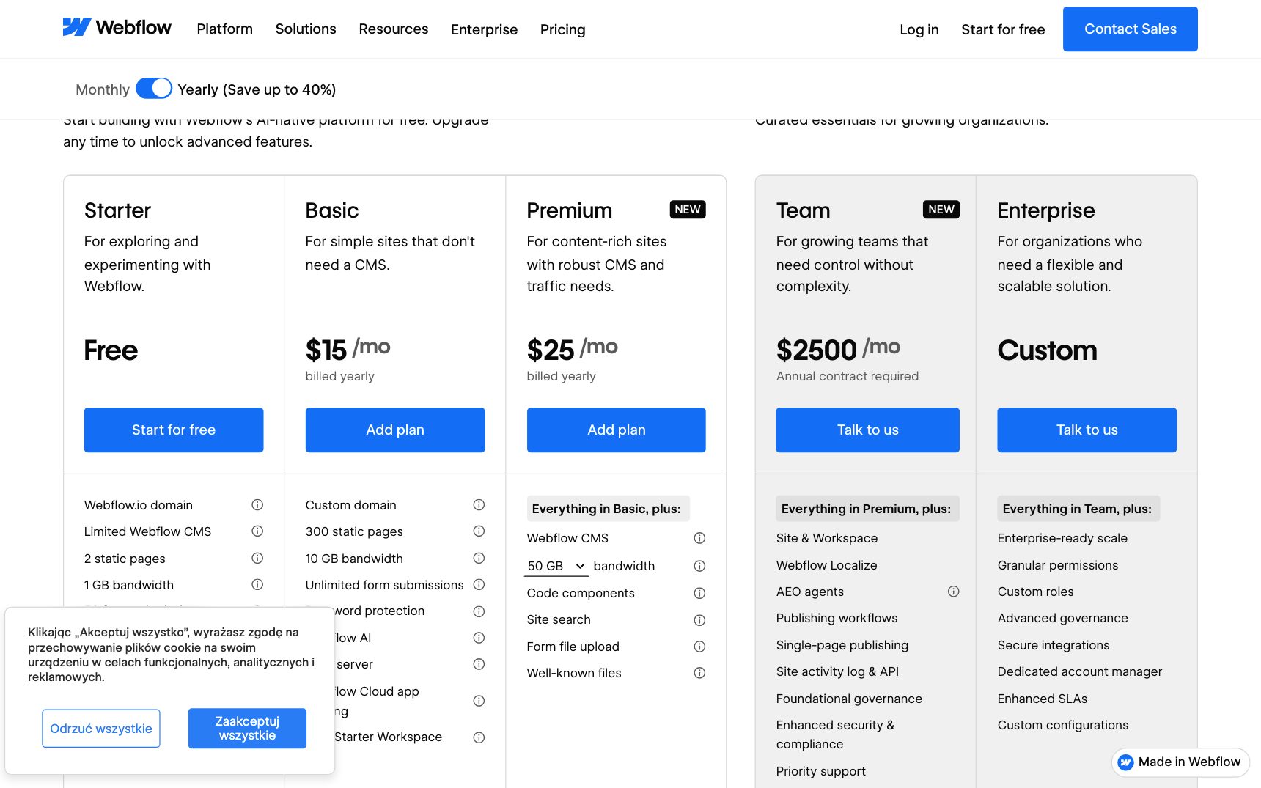Select Yearly (Save up to 40%) label
The image size is (1261, 788).
pyautogui.click(x=257, y=89)
